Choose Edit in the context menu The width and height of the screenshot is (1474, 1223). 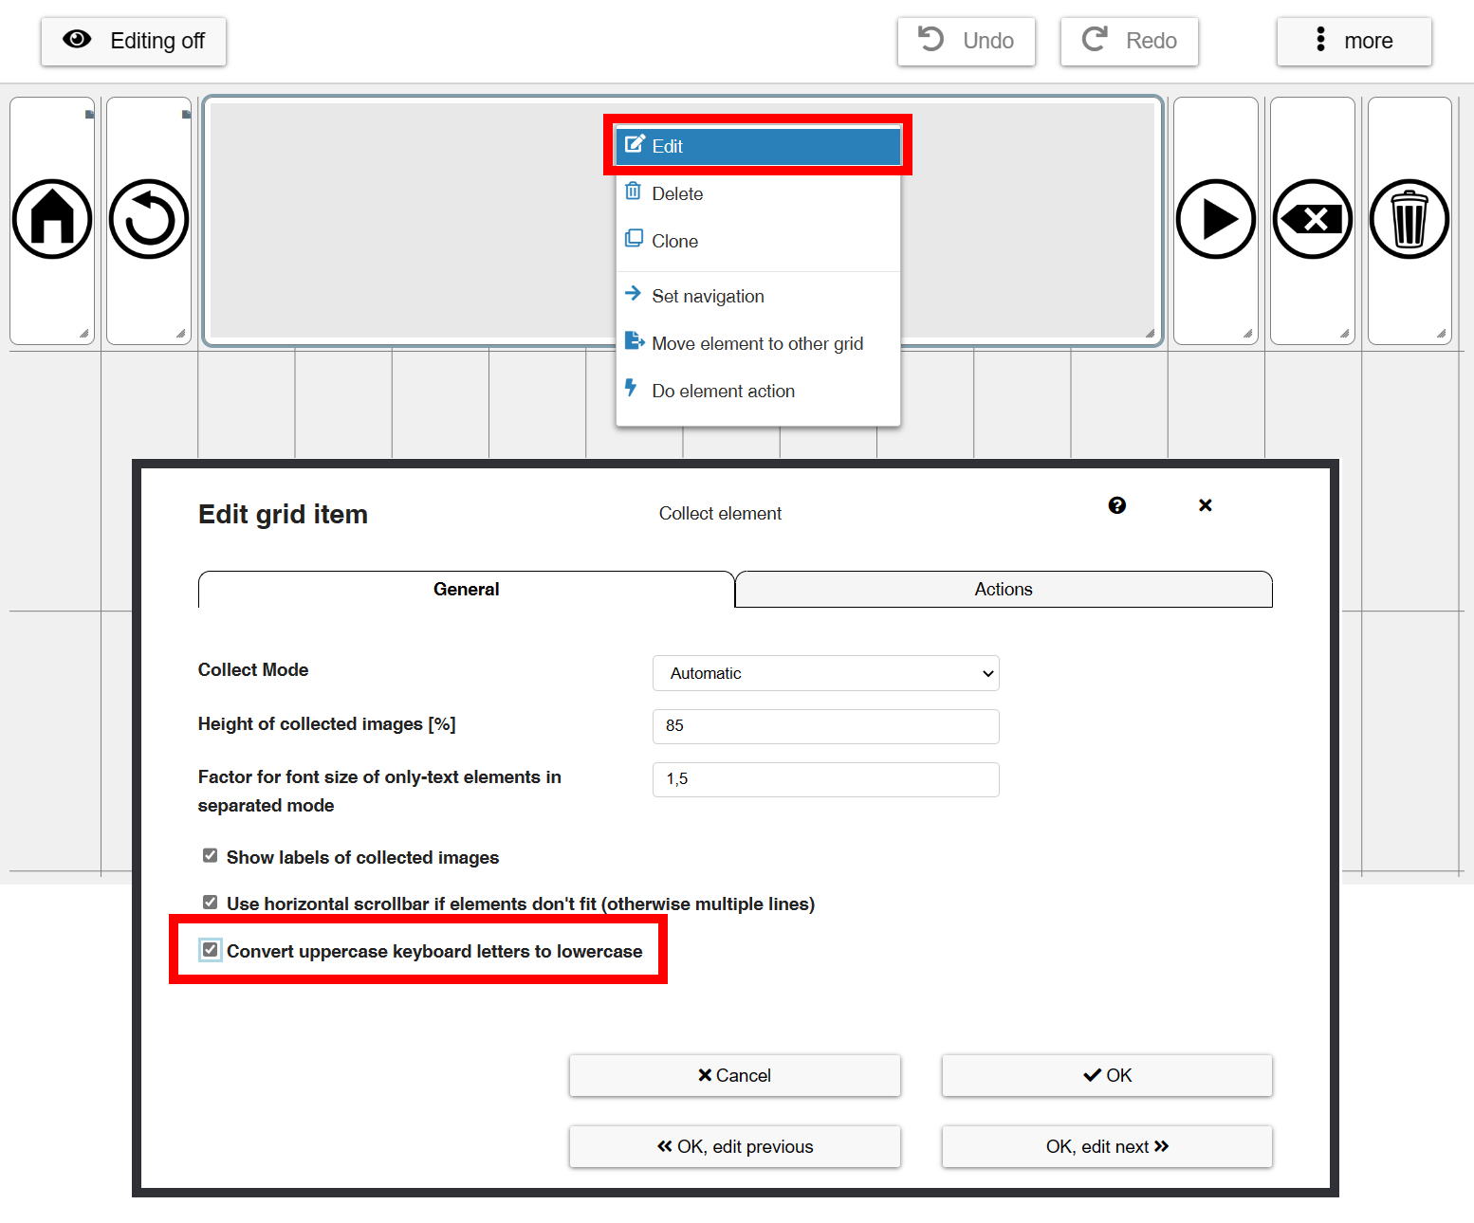[x=758, y=146]
